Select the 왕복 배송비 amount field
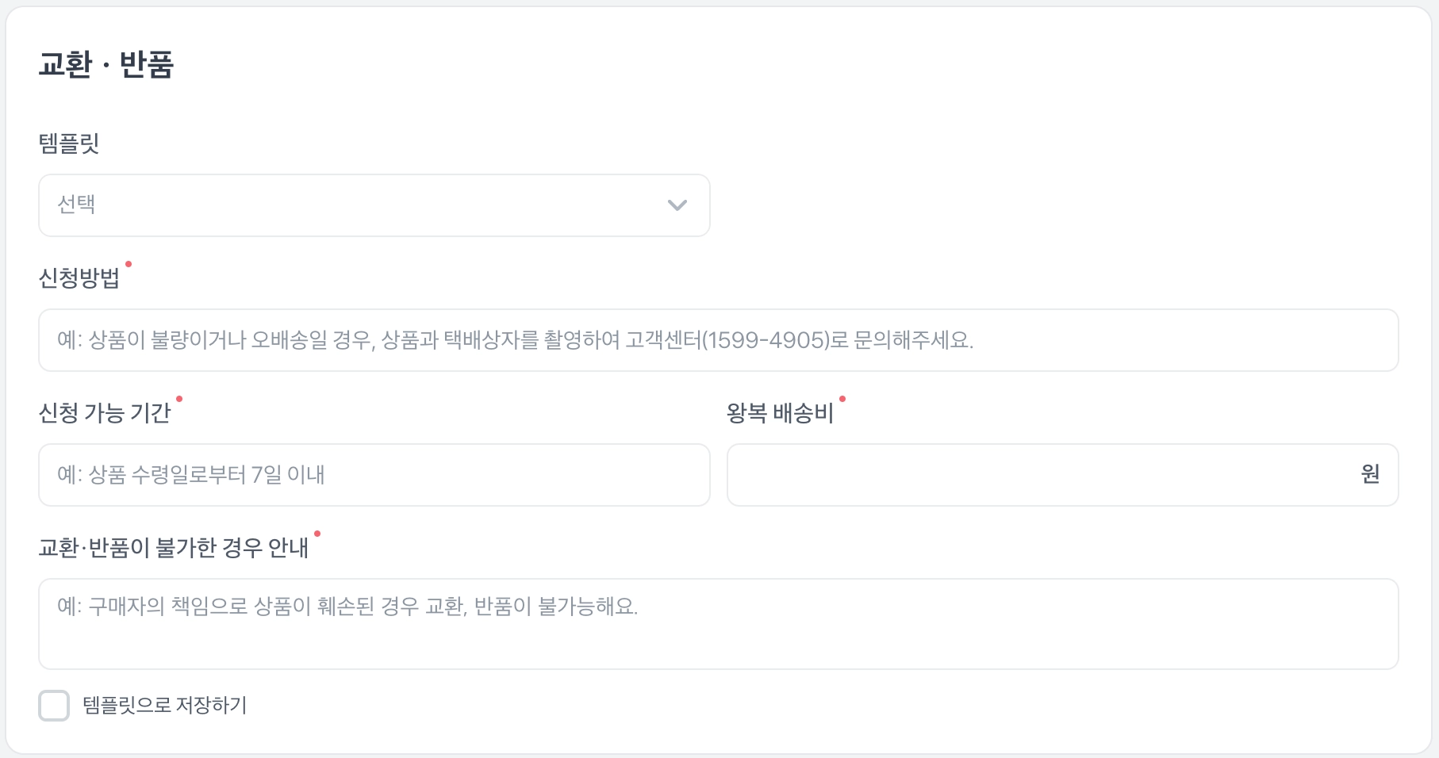This screenshot has width=1439, height=758. (x=1063, y=475)
